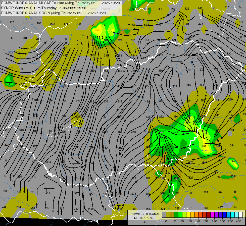Click the map value 52.6

coord(146,25)
